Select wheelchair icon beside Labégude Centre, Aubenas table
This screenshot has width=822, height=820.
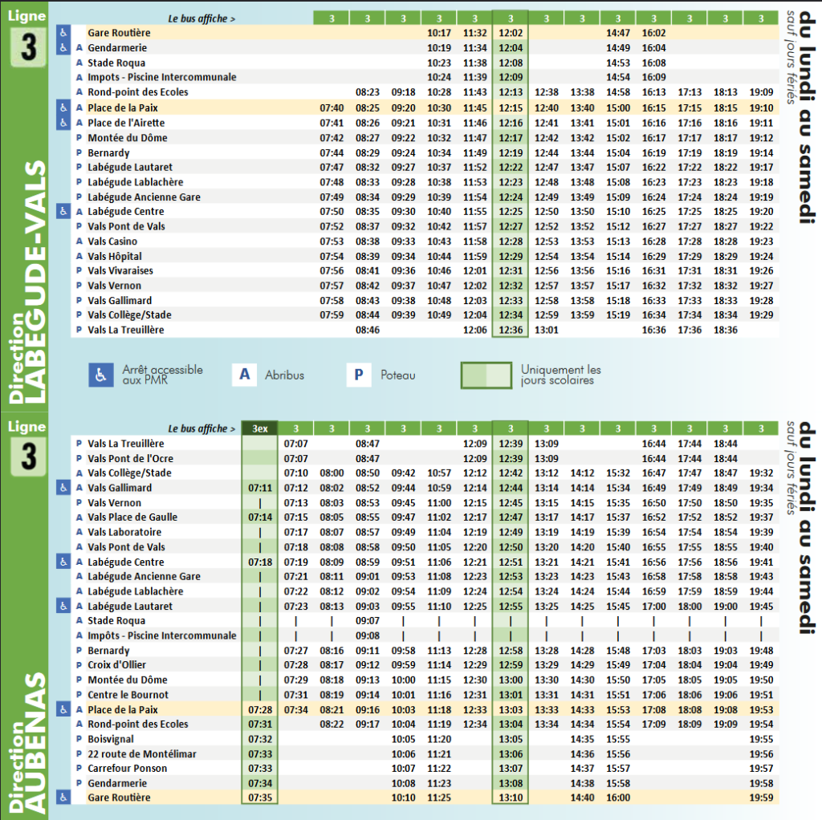coord(63,562)
